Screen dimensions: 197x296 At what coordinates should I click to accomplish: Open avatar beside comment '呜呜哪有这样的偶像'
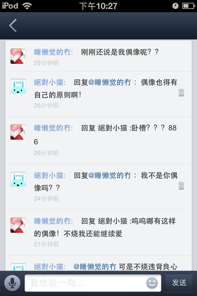(x=18, y=225)
